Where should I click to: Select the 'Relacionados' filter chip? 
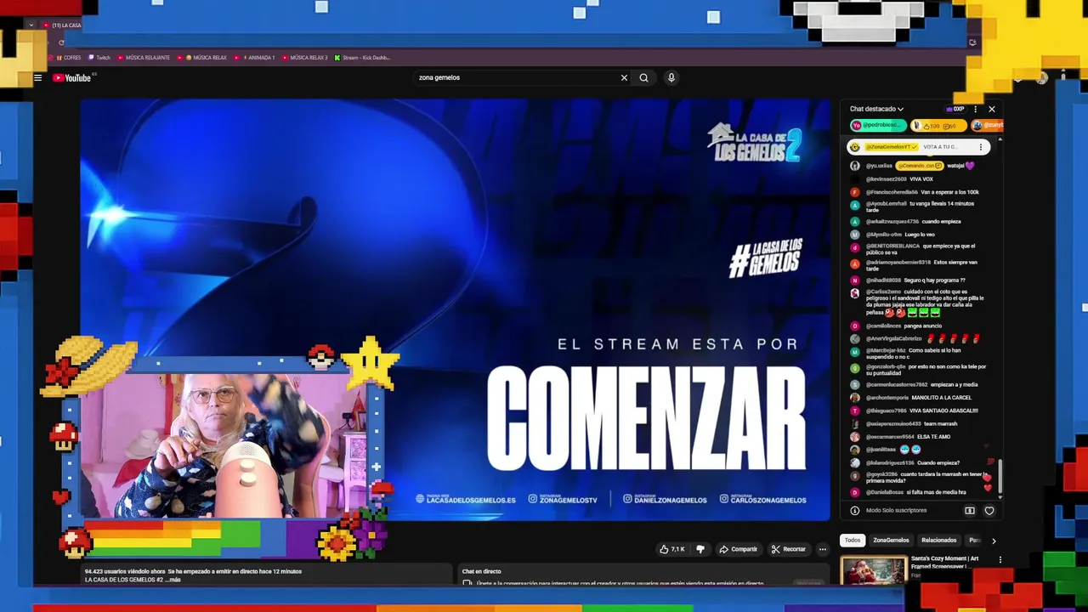tap(939, 541)
